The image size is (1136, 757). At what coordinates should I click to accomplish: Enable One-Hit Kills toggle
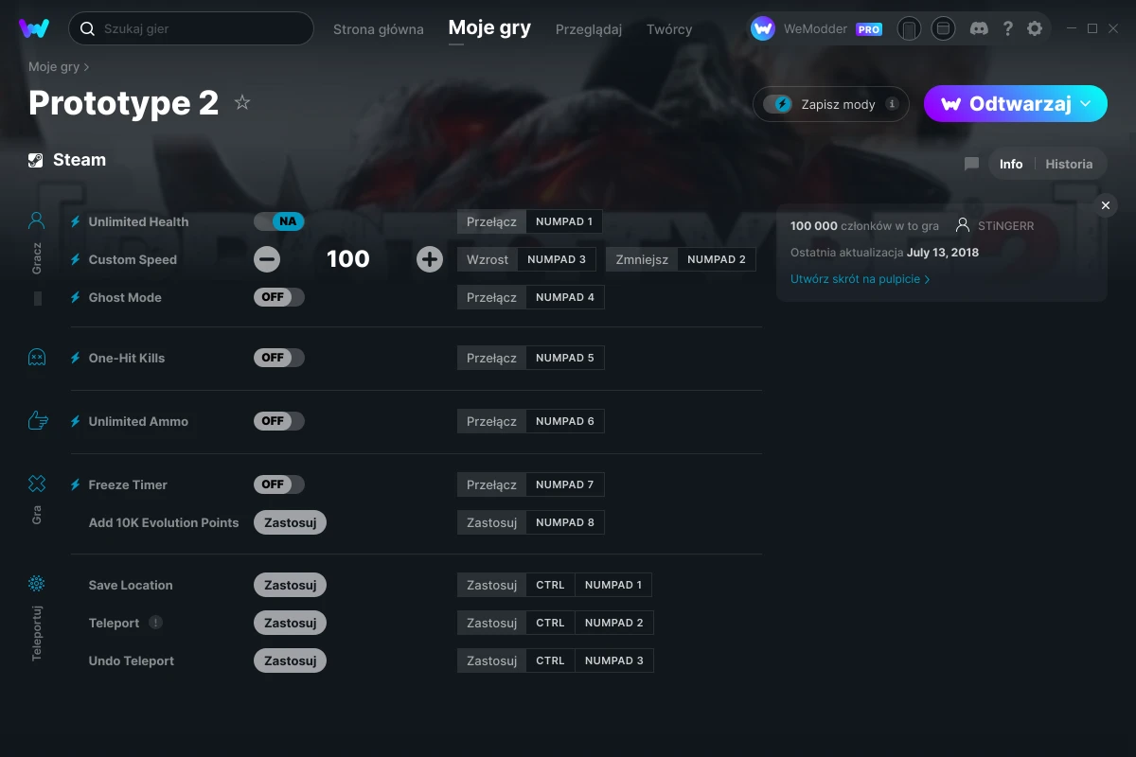(x=279, y=358)
